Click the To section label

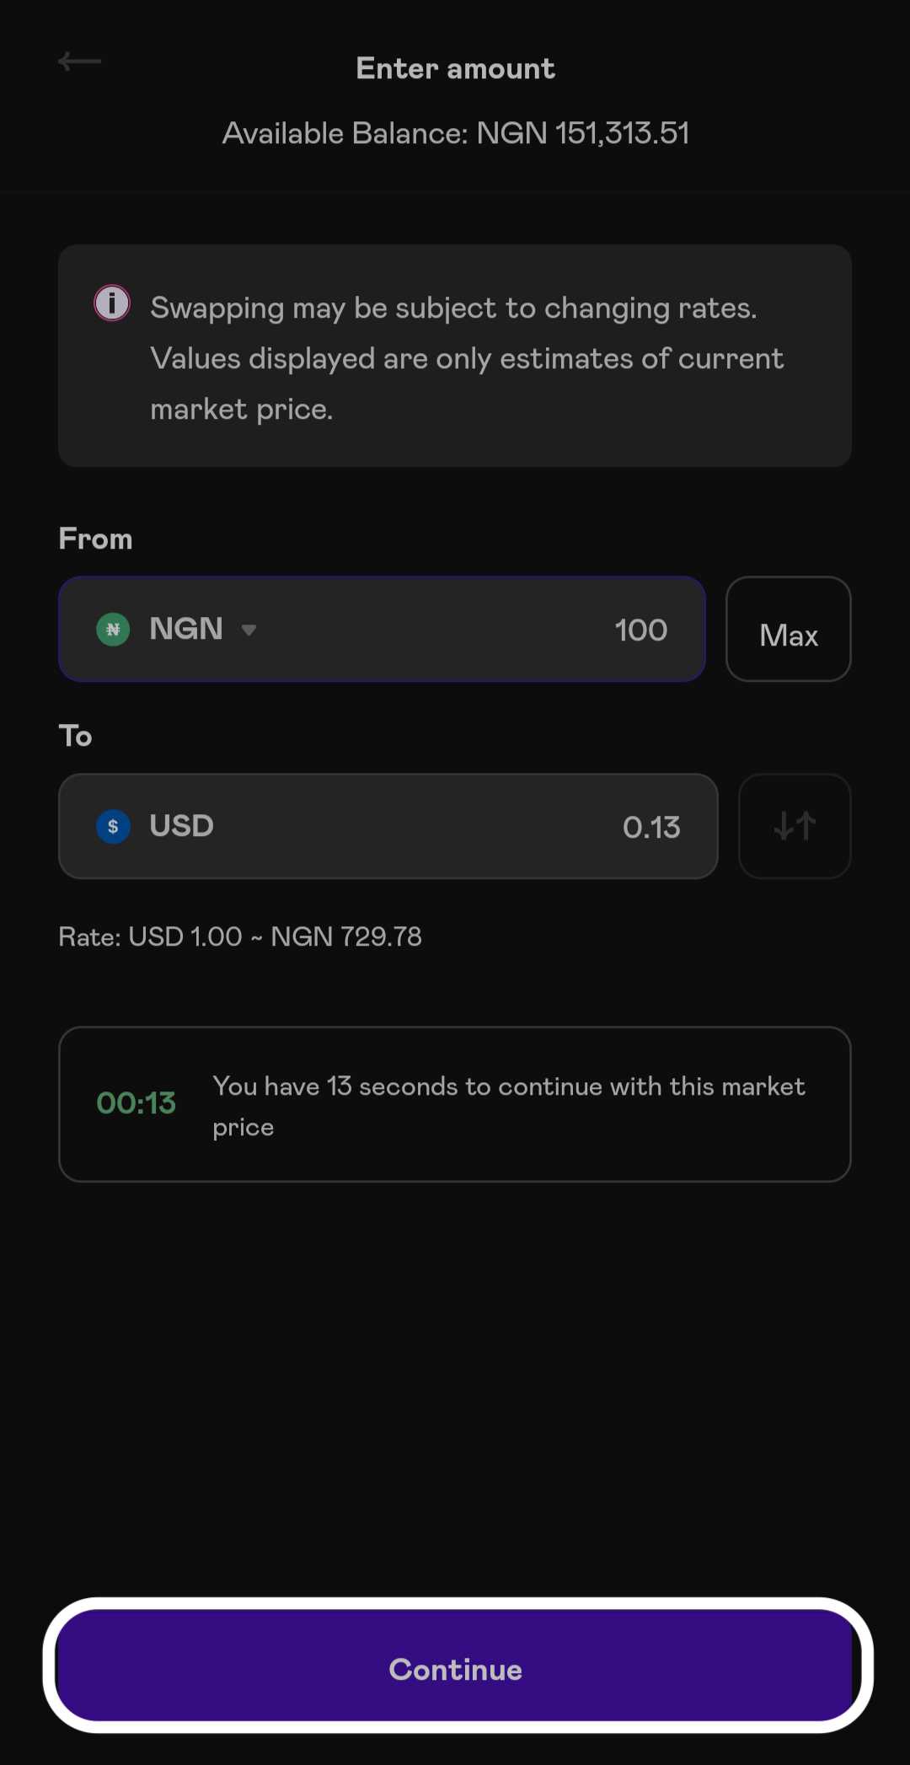pos(75,736)
